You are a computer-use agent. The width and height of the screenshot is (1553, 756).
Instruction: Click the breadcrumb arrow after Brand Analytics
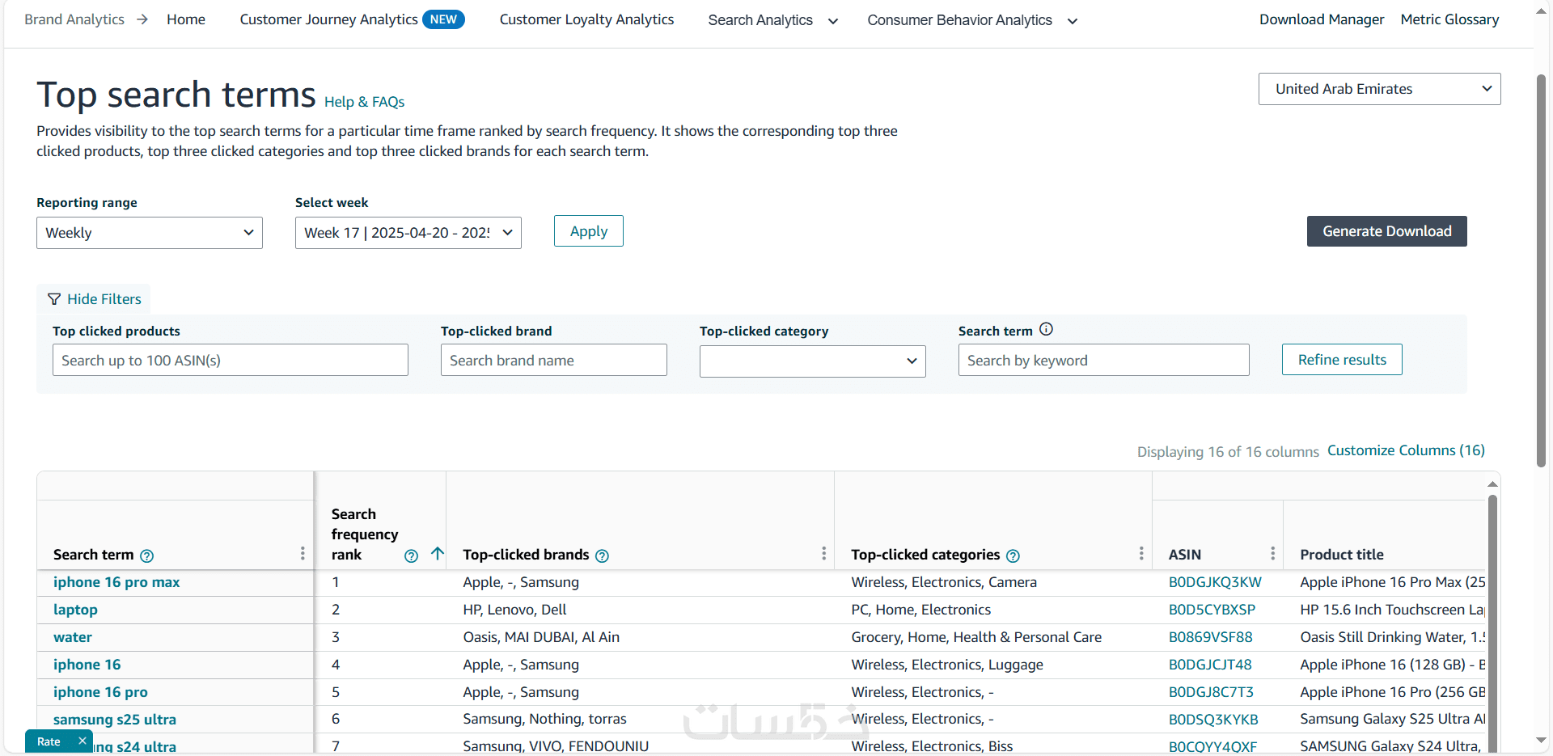(142, 19)
